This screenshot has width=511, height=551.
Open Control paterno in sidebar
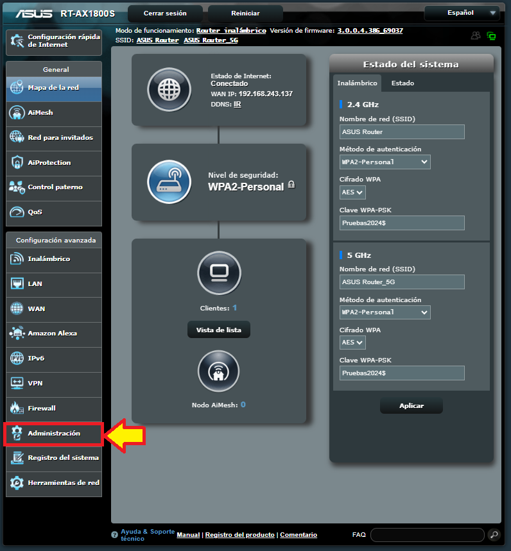pyautogui.click(x=54, y=187)
